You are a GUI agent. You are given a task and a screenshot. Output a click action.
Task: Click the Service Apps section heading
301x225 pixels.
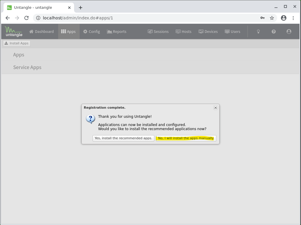(x=27, y=67)
